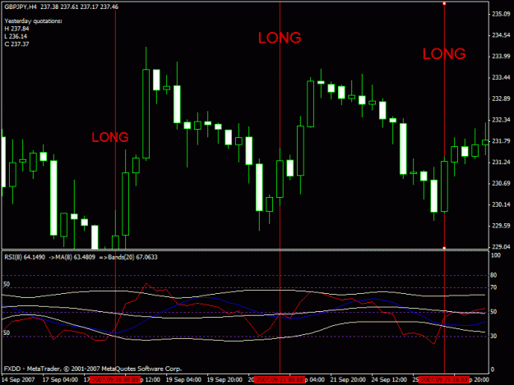Click the 50 level on the right RSI scale
Image resolution: width=514 pixels, height=385 pixels.
[x=493, y=312]
